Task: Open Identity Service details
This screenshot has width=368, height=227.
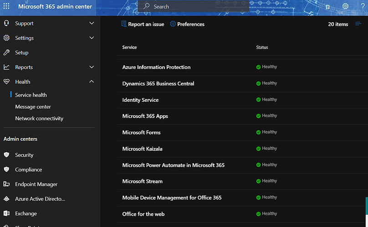Action: pos(140,100)
